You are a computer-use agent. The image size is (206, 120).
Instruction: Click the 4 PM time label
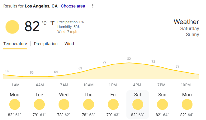(x=137, y=85)
